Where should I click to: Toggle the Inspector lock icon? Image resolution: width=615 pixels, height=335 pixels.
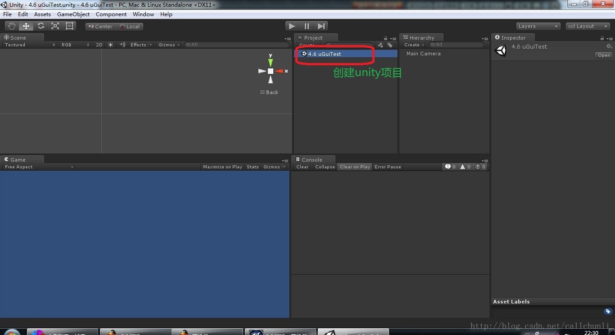tap(602, 38)
